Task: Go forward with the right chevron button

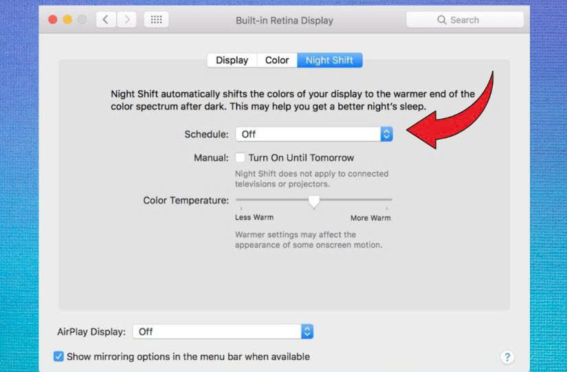Action: pyautogui.click(x=126, y=19)
